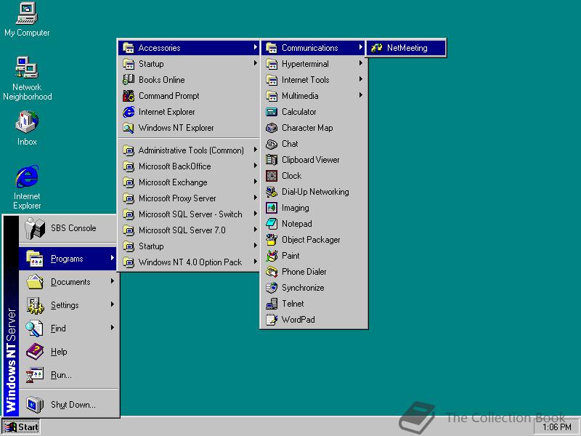Click the Help book icon
Screen dimensions: 581x436
click(x=35, y=351)
